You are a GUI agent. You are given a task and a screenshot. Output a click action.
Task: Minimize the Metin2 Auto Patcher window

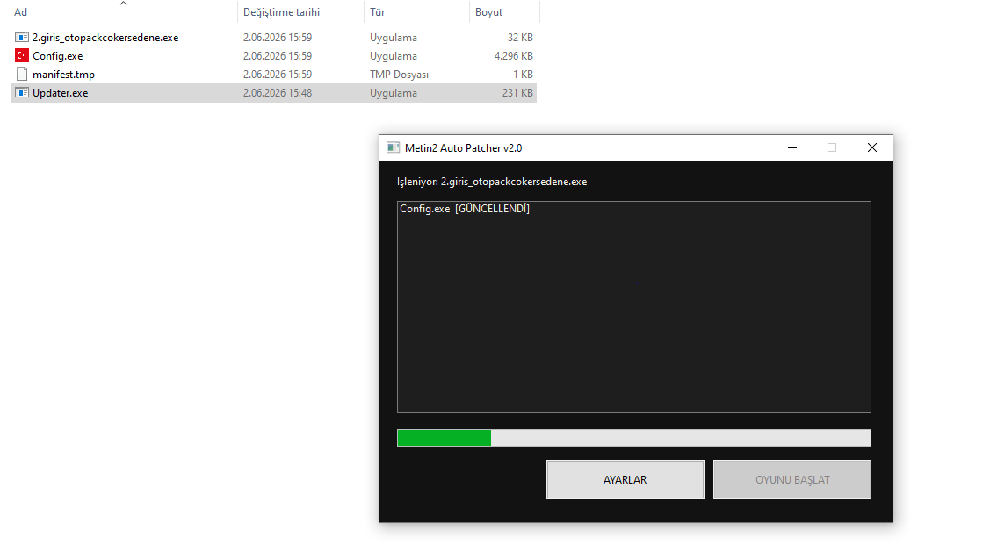[x=792, y=147]
